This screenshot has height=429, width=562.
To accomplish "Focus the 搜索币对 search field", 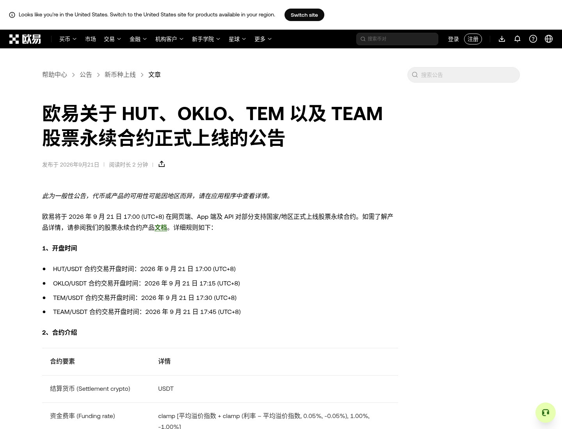I will coord(397,39).
